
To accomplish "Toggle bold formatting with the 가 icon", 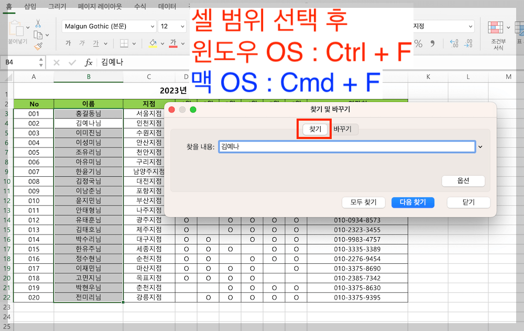I will (x=68, y=43).
